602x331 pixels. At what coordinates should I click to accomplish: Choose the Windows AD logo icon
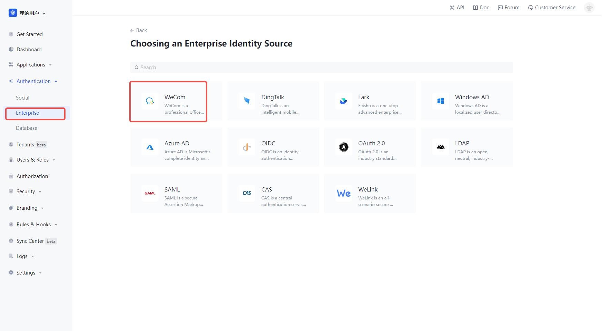point(441,101)
